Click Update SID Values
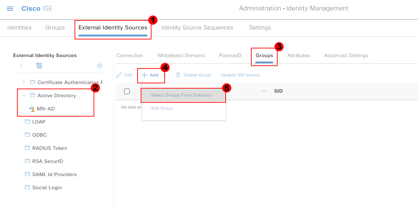The image size is (418, 211). (x=240, y=75)
